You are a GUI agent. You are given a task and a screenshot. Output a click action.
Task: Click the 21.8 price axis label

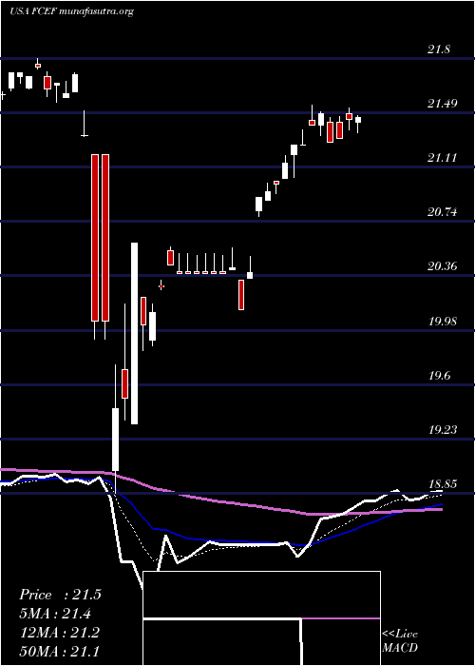(x=439, y=49)
